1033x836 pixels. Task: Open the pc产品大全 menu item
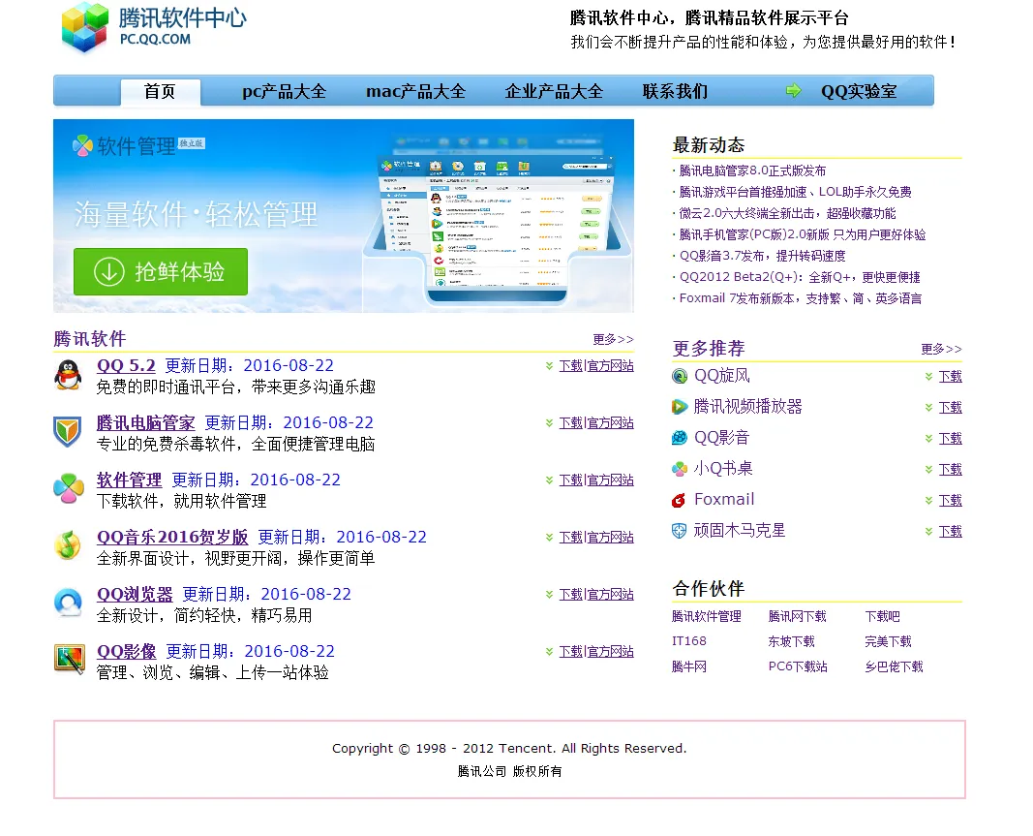click(284, 91)
